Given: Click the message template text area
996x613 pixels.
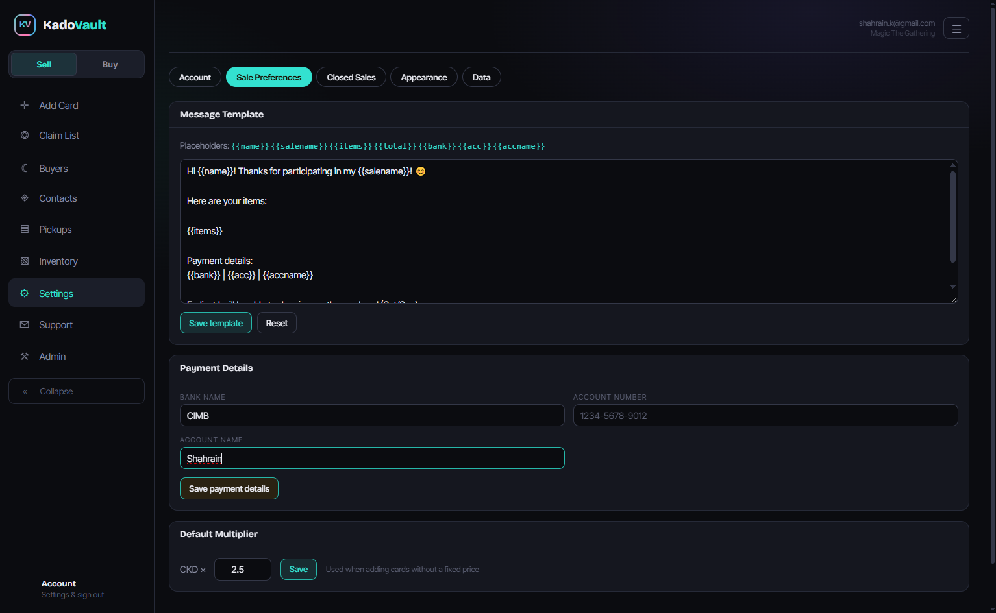Looking at the screenshot, I should click(x=569, y=231).
